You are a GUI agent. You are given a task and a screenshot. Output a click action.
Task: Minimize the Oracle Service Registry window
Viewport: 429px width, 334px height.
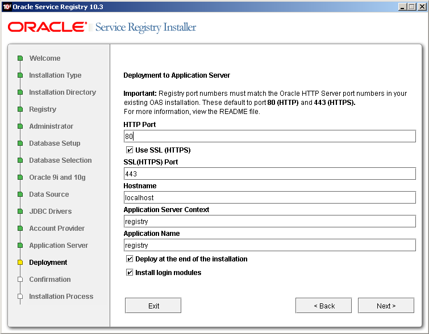tap(402, 7)
